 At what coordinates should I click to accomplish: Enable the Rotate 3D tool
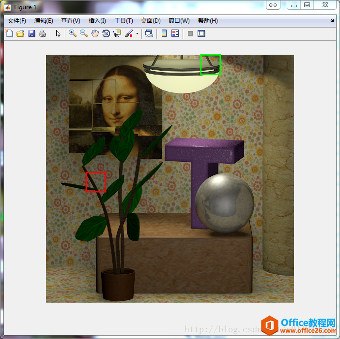[106, 33]
